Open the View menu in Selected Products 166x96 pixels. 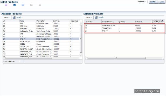click(x=89, y=17)
